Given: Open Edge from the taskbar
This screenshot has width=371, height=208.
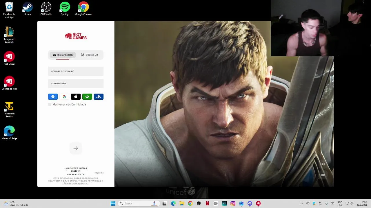Looking at the screenshot, I should (173, 203).
